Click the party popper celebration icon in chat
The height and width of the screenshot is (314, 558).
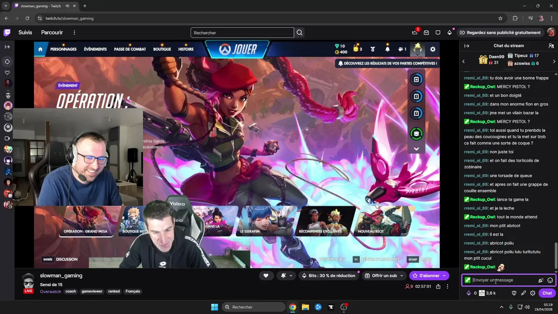tap(541, 280)
